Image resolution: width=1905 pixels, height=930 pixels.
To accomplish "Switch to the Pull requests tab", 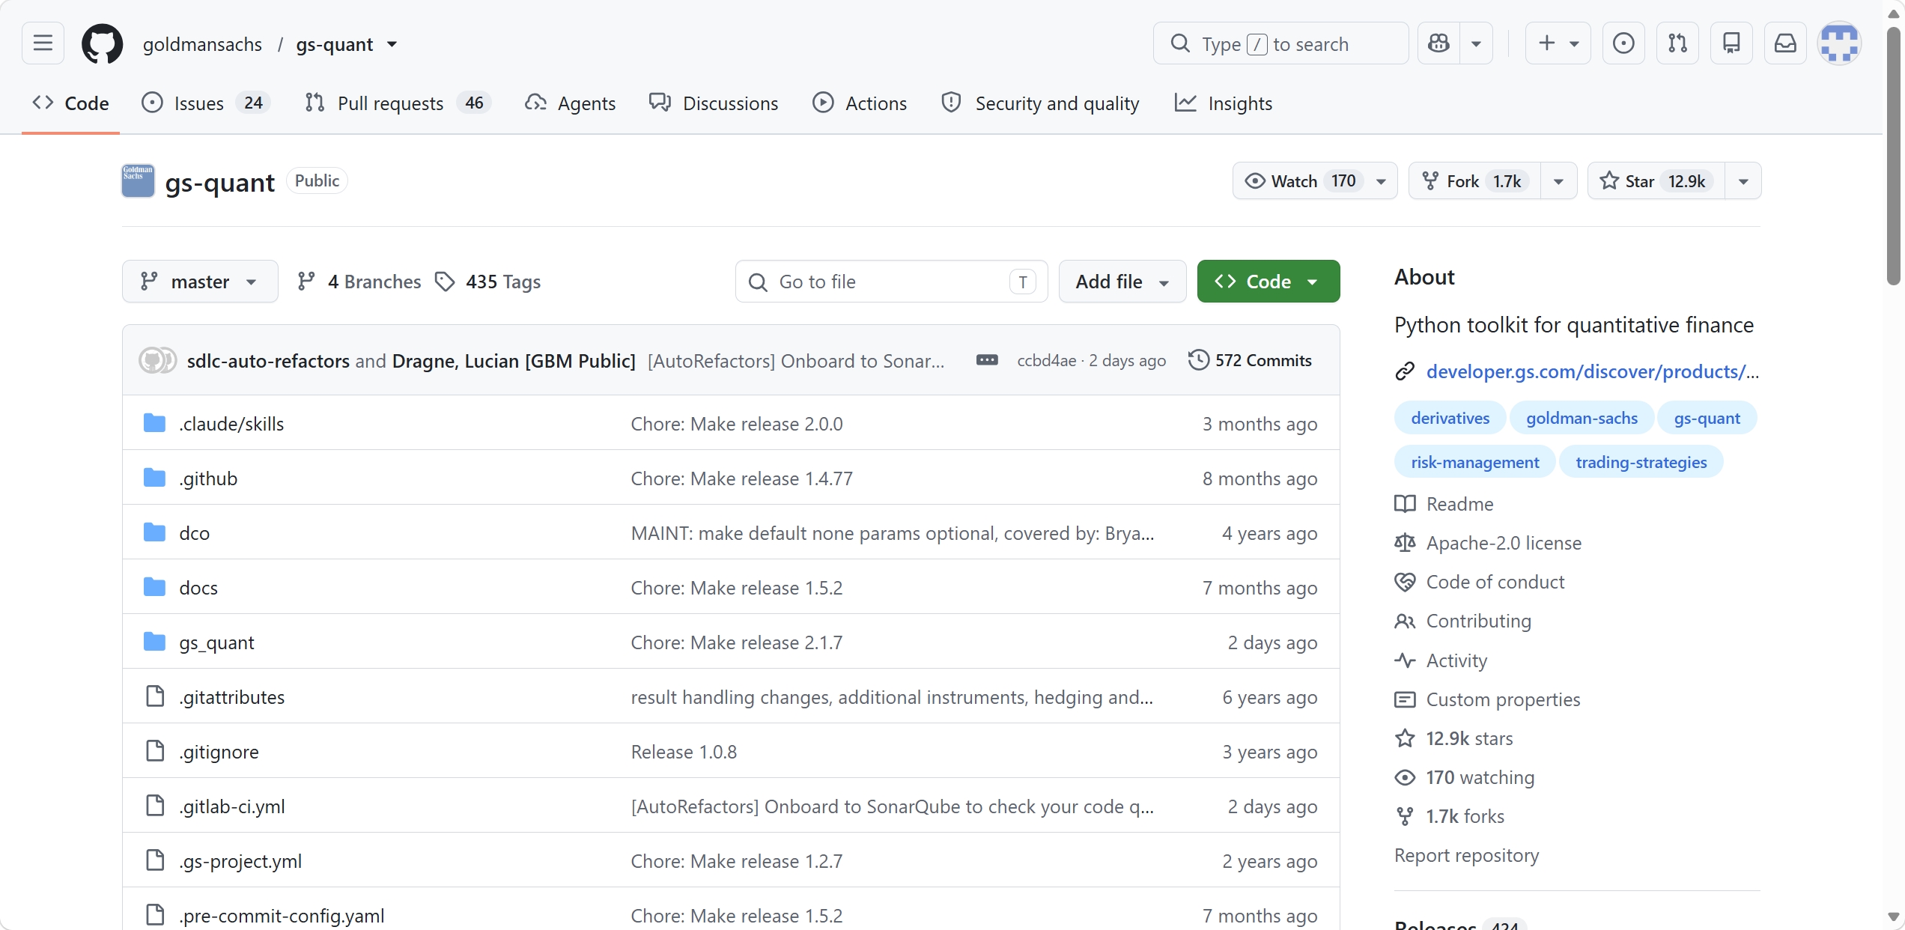I will 398,103.
